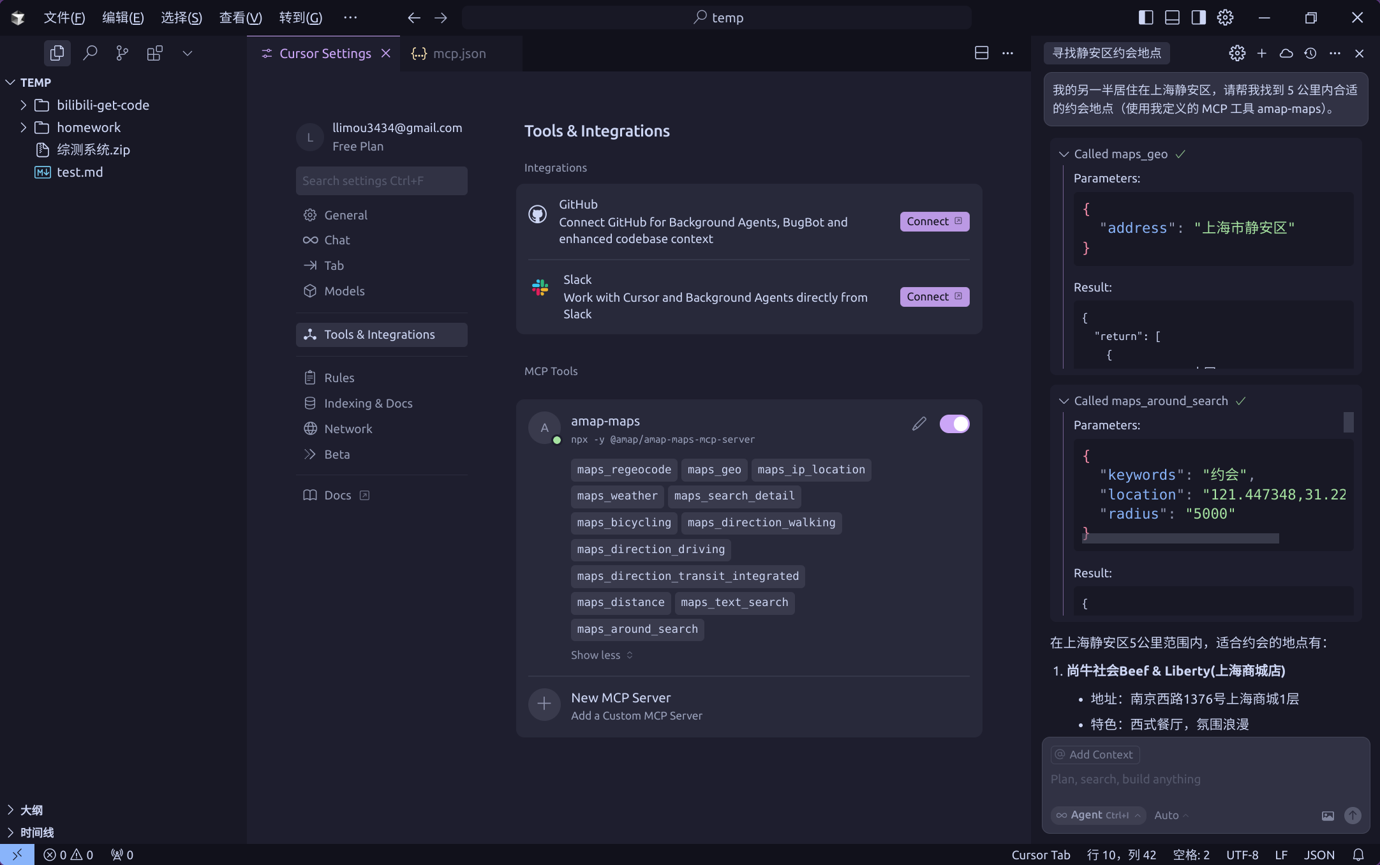Open notifications bell in the status bar
This screenshot has height=865, width=1380.
tap(1358, 854)
